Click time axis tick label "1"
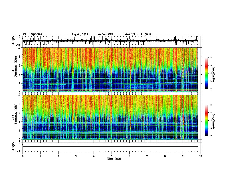This screenshot has width=226, height=175. click(x=40, y=156)
